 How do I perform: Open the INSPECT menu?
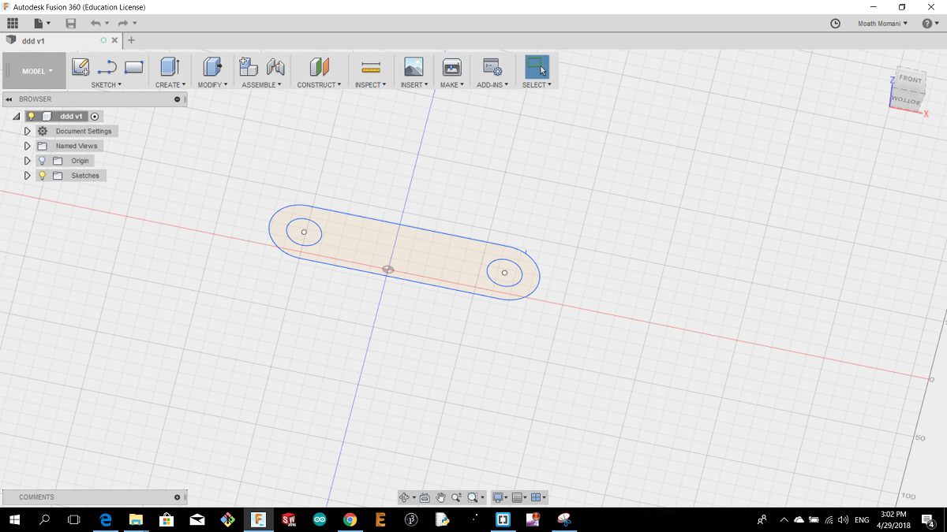[x=371, y=84]
